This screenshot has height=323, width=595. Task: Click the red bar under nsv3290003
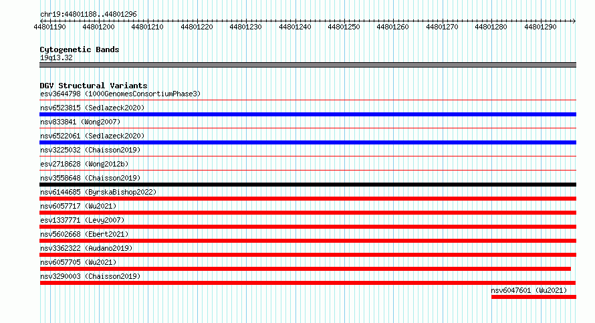[x=308, y=283]
